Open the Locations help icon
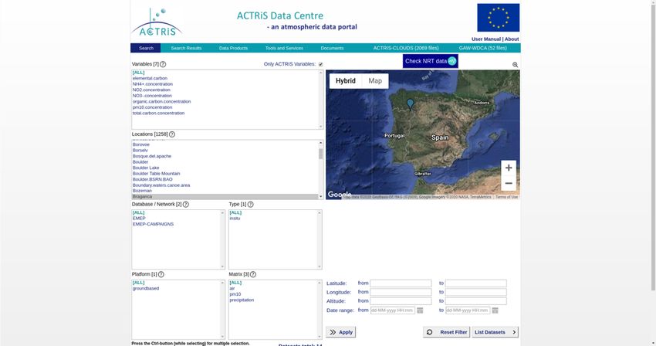 (172, 134)
